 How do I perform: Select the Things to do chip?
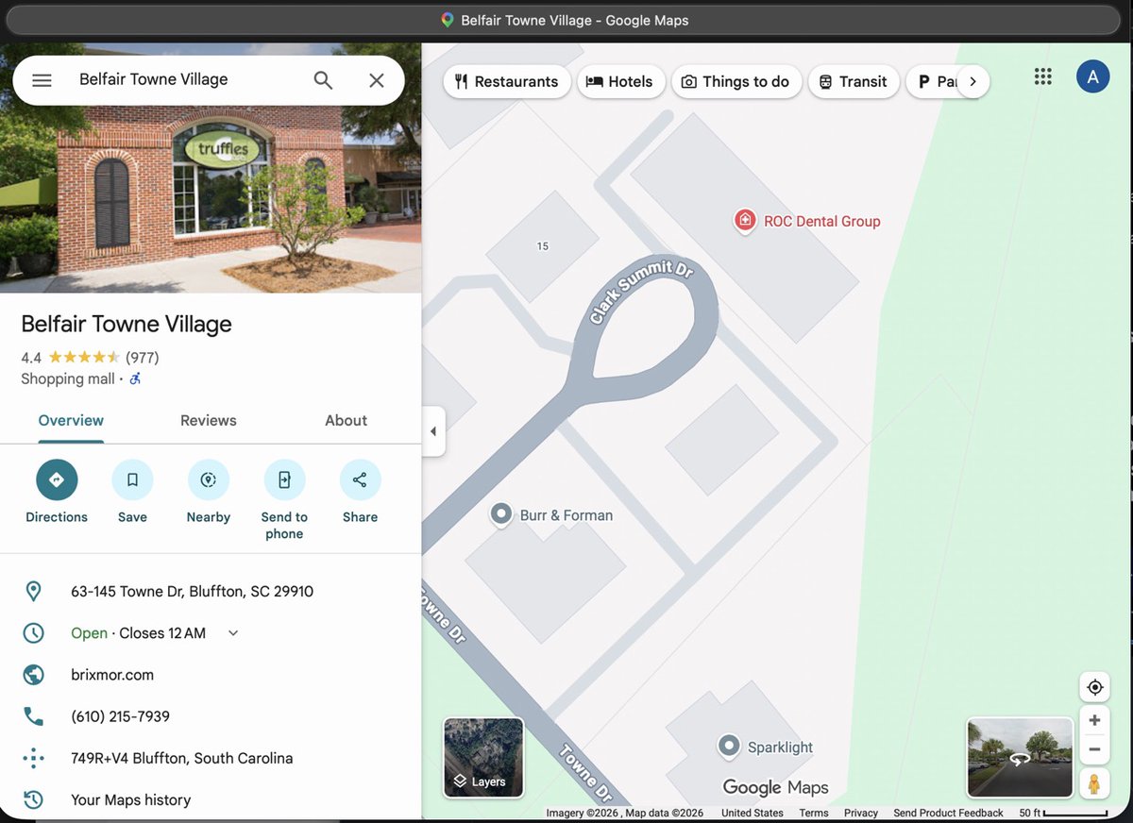coord(736,81)
